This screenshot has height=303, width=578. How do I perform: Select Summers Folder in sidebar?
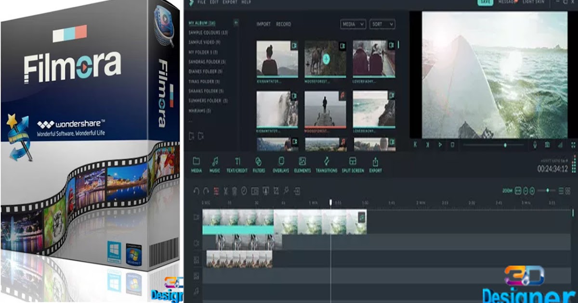(208, 101)
